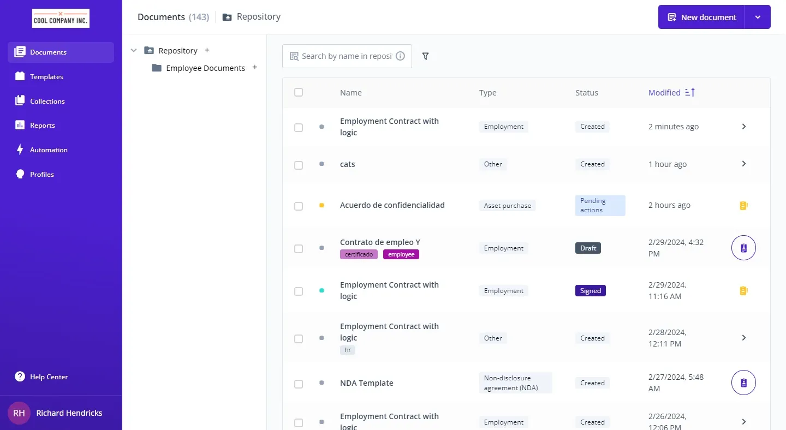The width and height of the screenshot is (786, 430).
Task: Open task icon for Contrato de empleo Y
Action: [x=743, y=248]
